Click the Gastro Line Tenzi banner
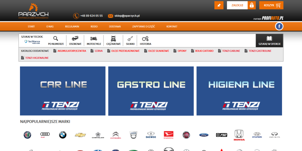This screenshot has width=302, height=151. coord(151,91)
